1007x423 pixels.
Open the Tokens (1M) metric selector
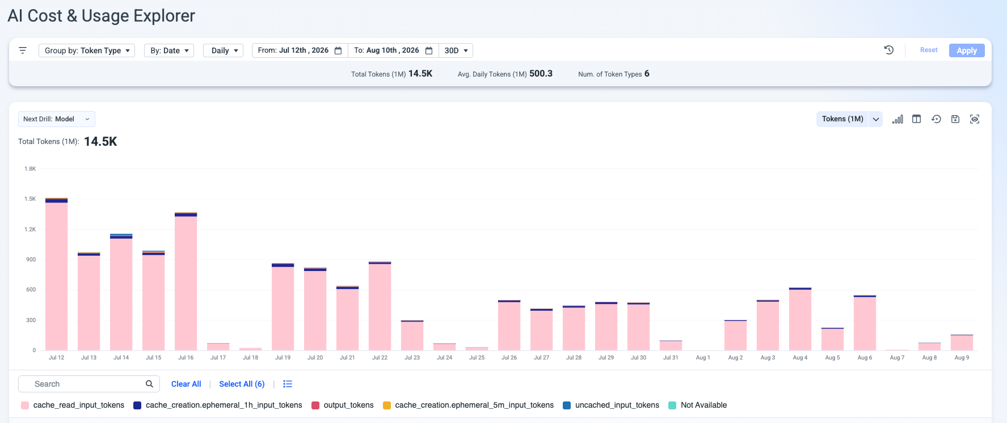coord(849,119)
